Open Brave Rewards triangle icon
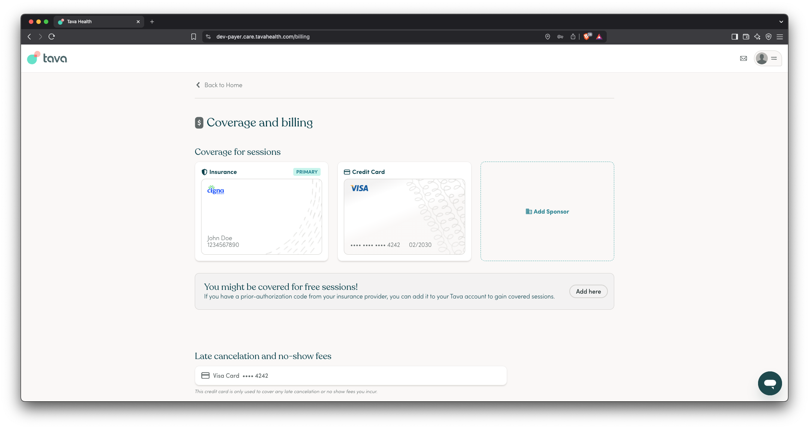The width and height of the screenshot is (809, 429). (x=599, y=37)
